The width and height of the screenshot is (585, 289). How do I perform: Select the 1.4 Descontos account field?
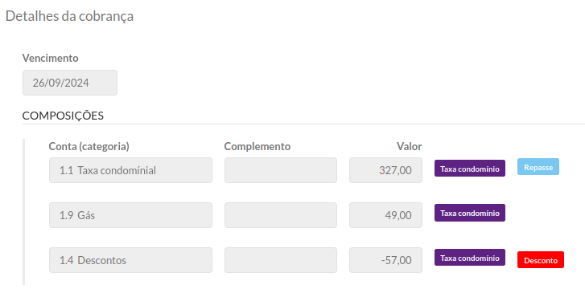130,260
